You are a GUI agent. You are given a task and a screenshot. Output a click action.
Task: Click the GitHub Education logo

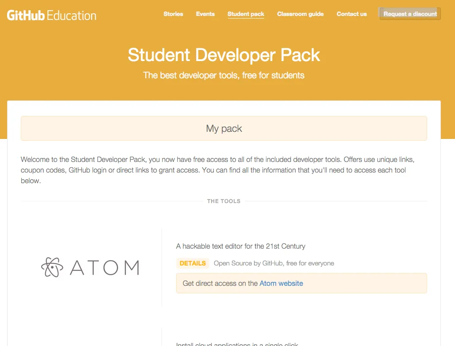(51, 15)
